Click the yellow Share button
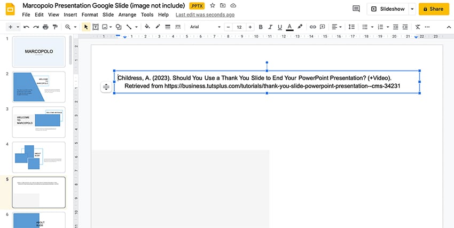The width and height of the screenshot is (454, 228). click(434, 9)
